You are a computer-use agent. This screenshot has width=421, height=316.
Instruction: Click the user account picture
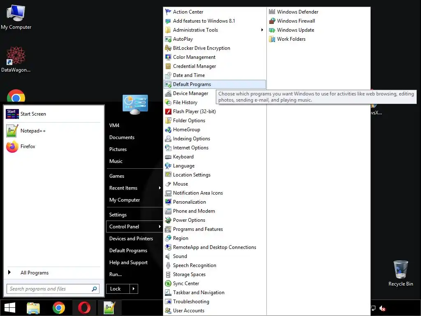pyautogui.click(x=135, y=104)
